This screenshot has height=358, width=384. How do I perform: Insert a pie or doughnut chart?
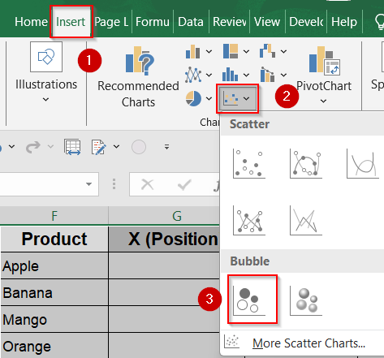tap(193, 98)
